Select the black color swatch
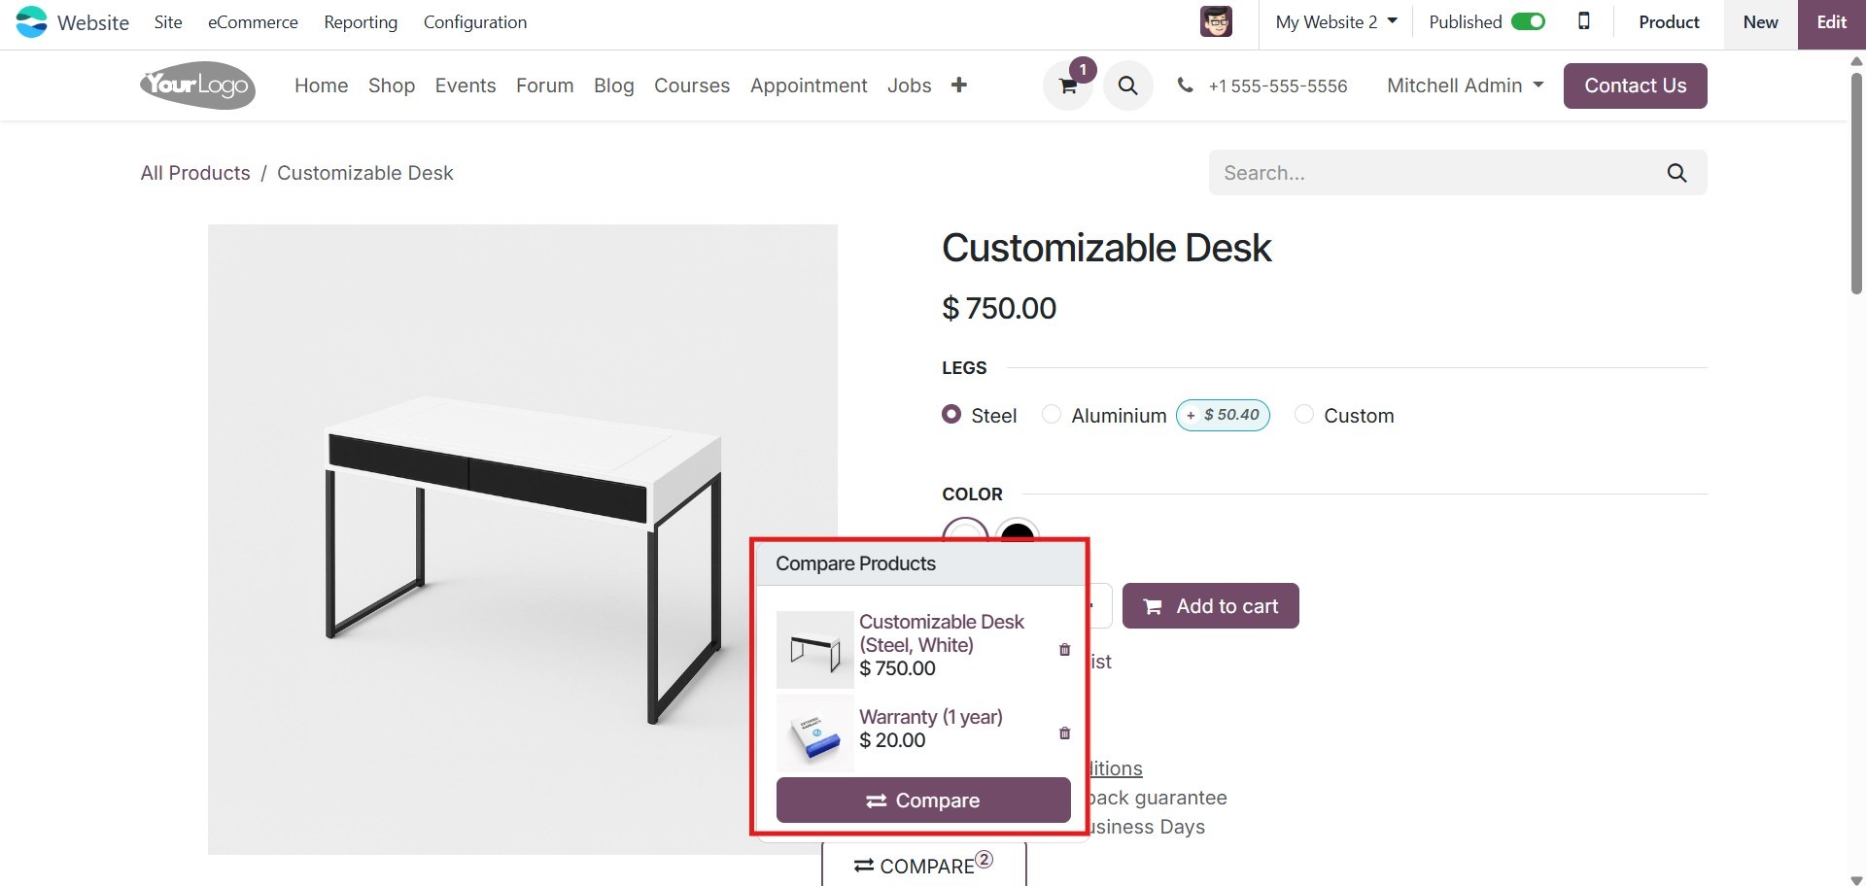This screenshot has height=886, width=1866. point(1018,531)
